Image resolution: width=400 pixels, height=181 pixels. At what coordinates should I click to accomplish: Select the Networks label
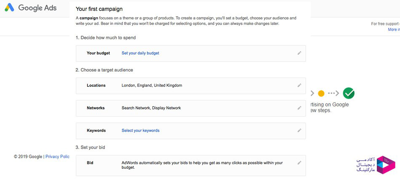[x=96, y=108]
